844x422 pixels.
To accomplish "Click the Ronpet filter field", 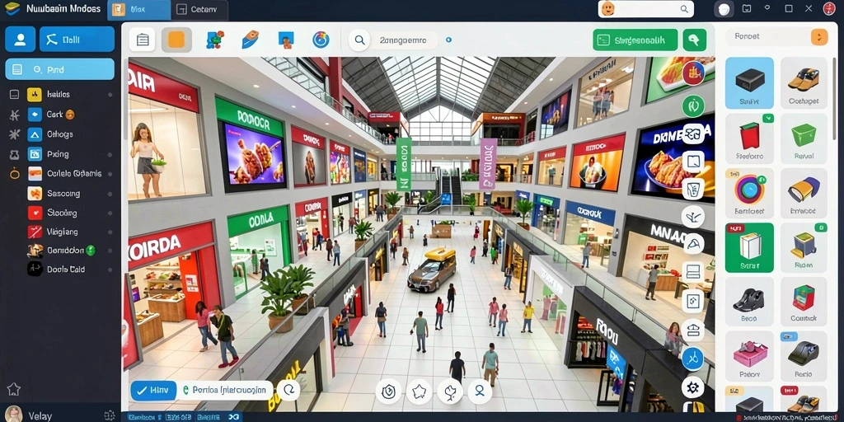I will [767, 36].
